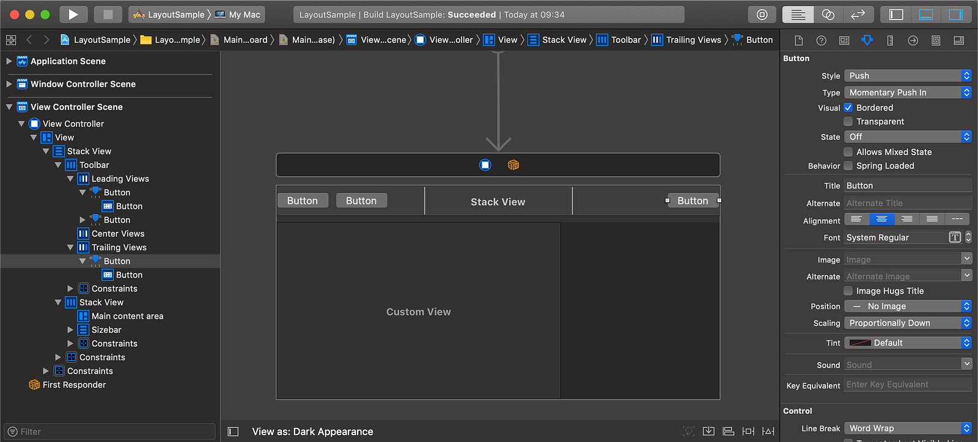
Task: Select the Standard editor layout icon
Action: (798, 15)
